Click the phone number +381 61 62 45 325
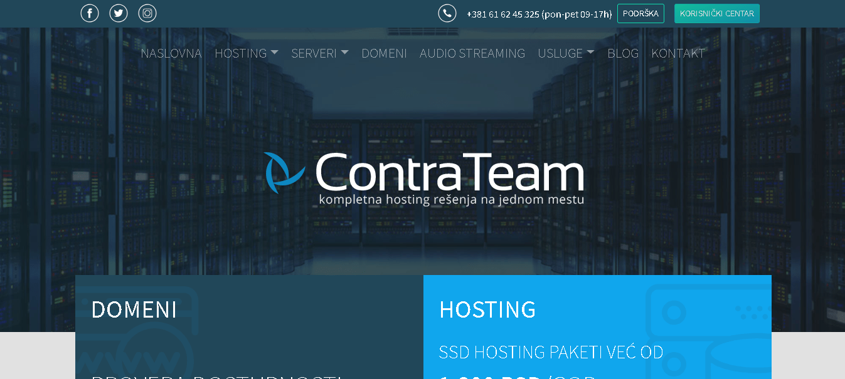This screenshot has height=379, width=845. point(503,14)
